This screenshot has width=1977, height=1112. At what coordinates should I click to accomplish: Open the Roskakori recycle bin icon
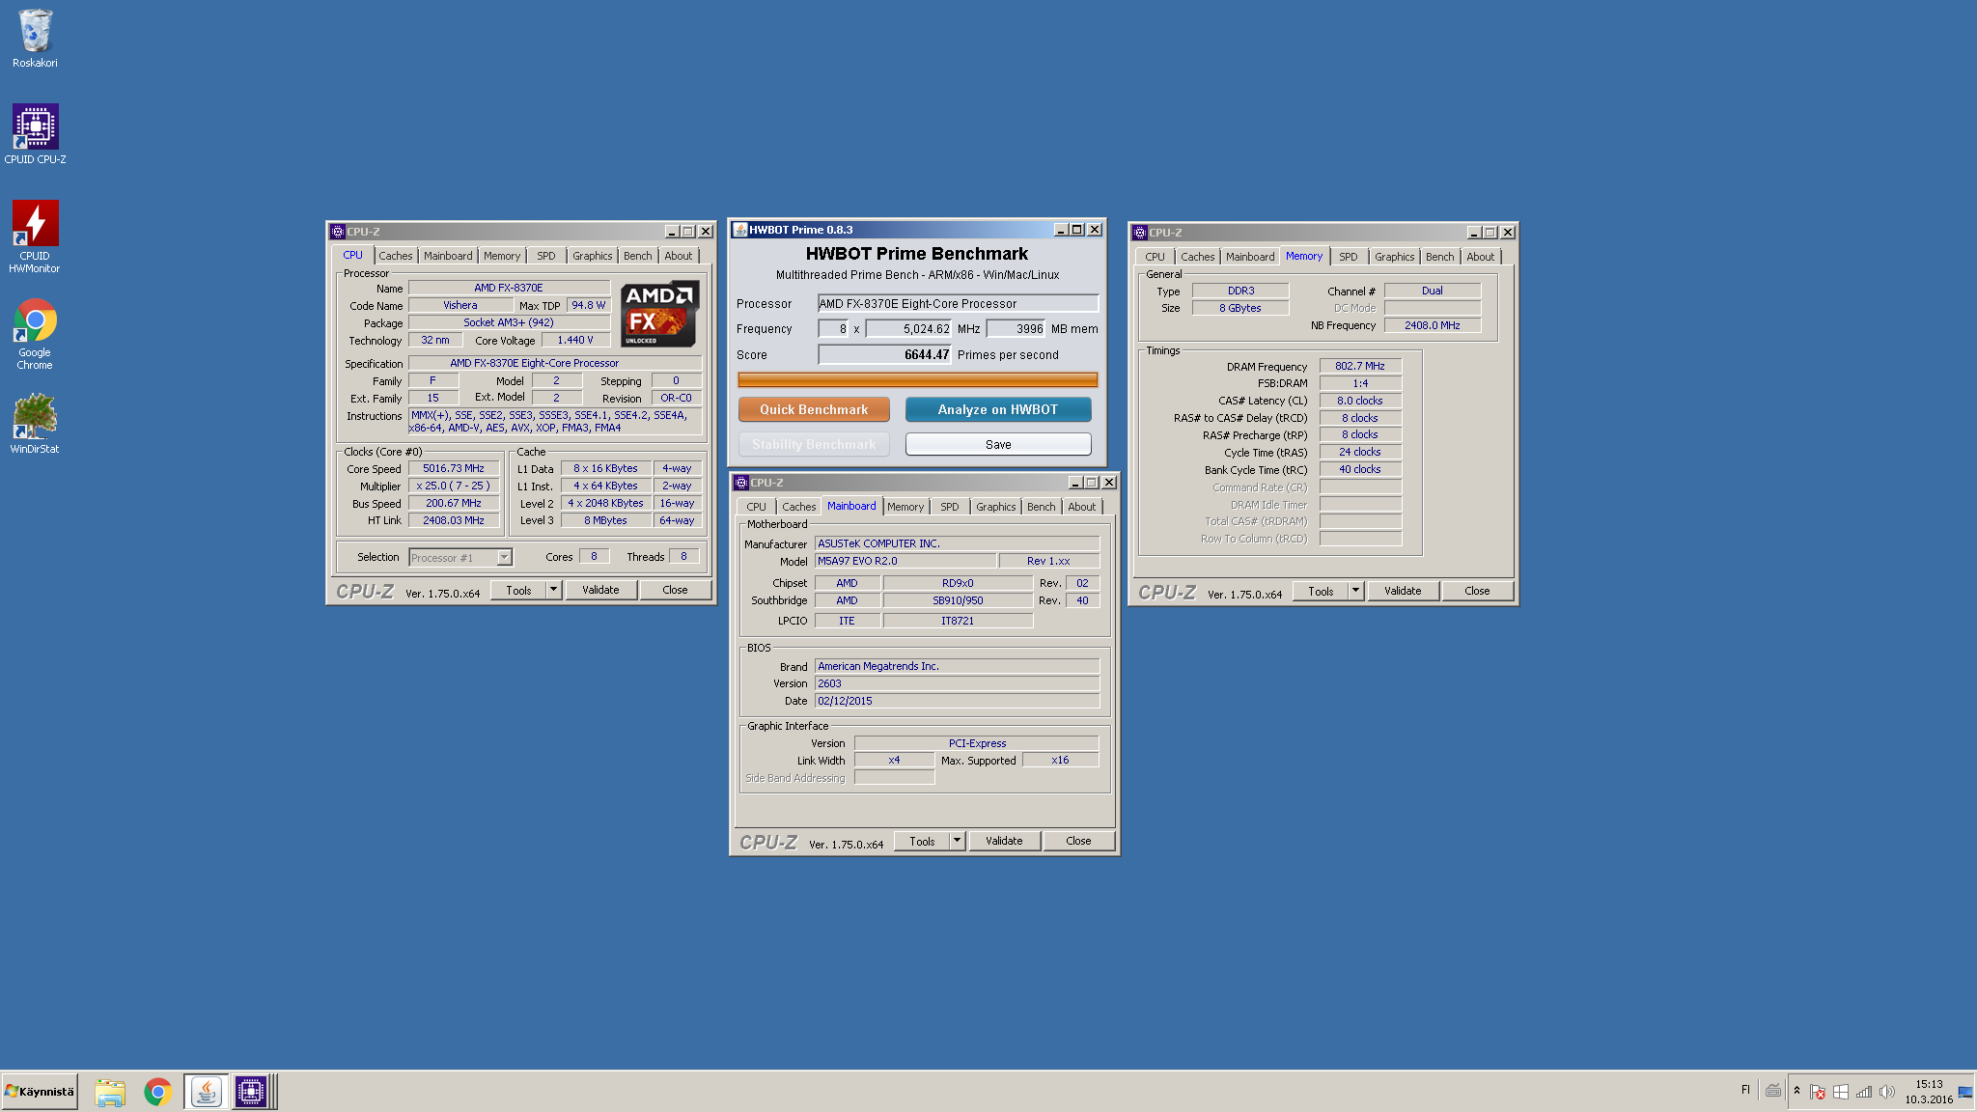point(35,39)
